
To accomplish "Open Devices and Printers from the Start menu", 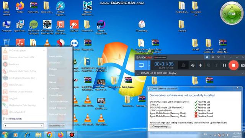I will point(59,102).
